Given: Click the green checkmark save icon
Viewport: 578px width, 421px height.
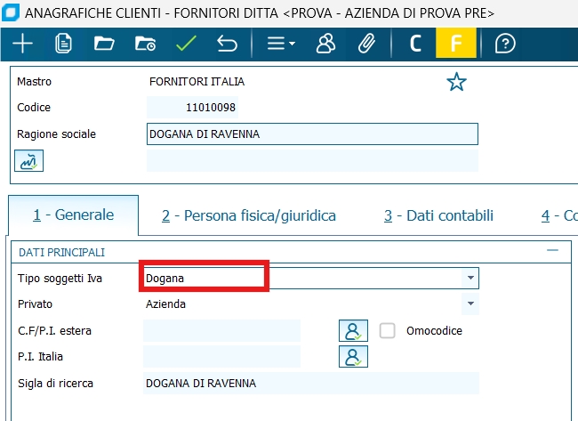Looking at the screenshot, I should click(x=186, y=44).
